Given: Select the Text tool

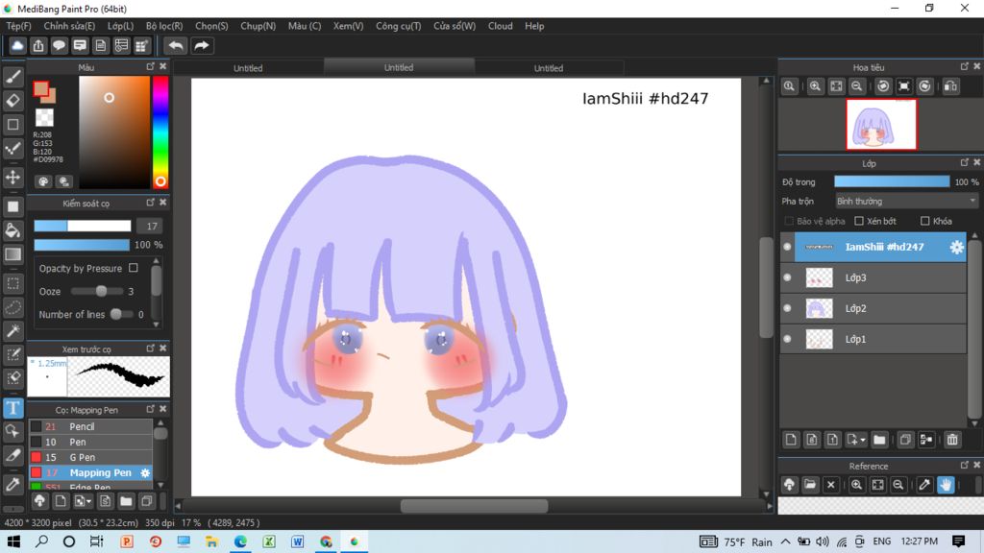Looking at the screenshot, I should [13, 408].
